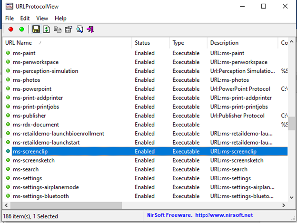The height and width of the screenshot is (223, 297).
Task: Click the Exit door toolbar icon
Action: 90,29
